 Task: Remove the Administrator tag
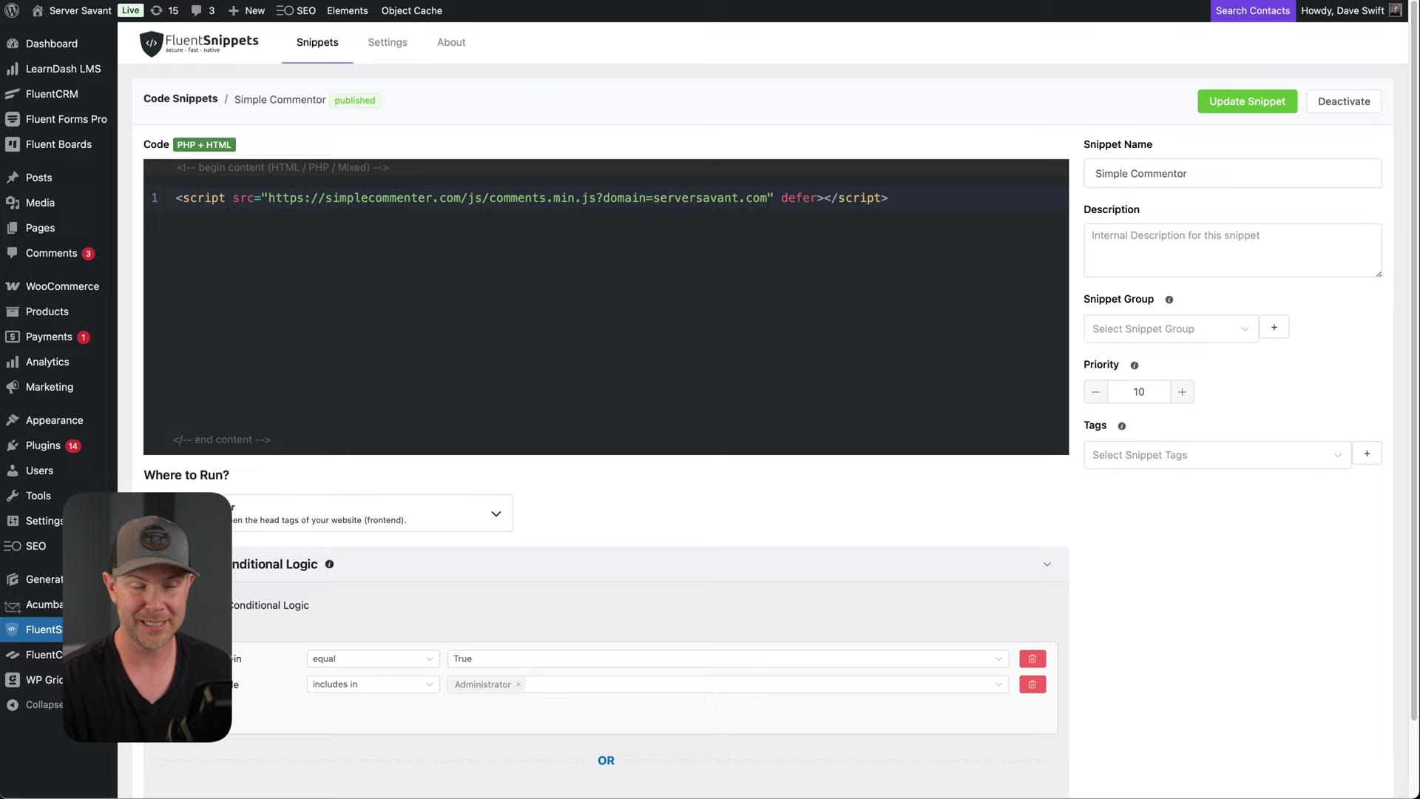click(x=518, y=684)
